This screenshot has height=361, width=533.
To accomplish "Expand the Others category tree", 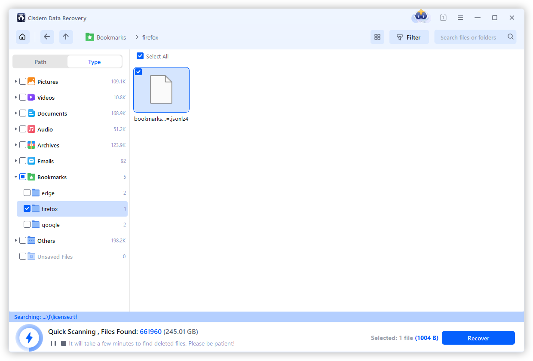I will [16, 240].
